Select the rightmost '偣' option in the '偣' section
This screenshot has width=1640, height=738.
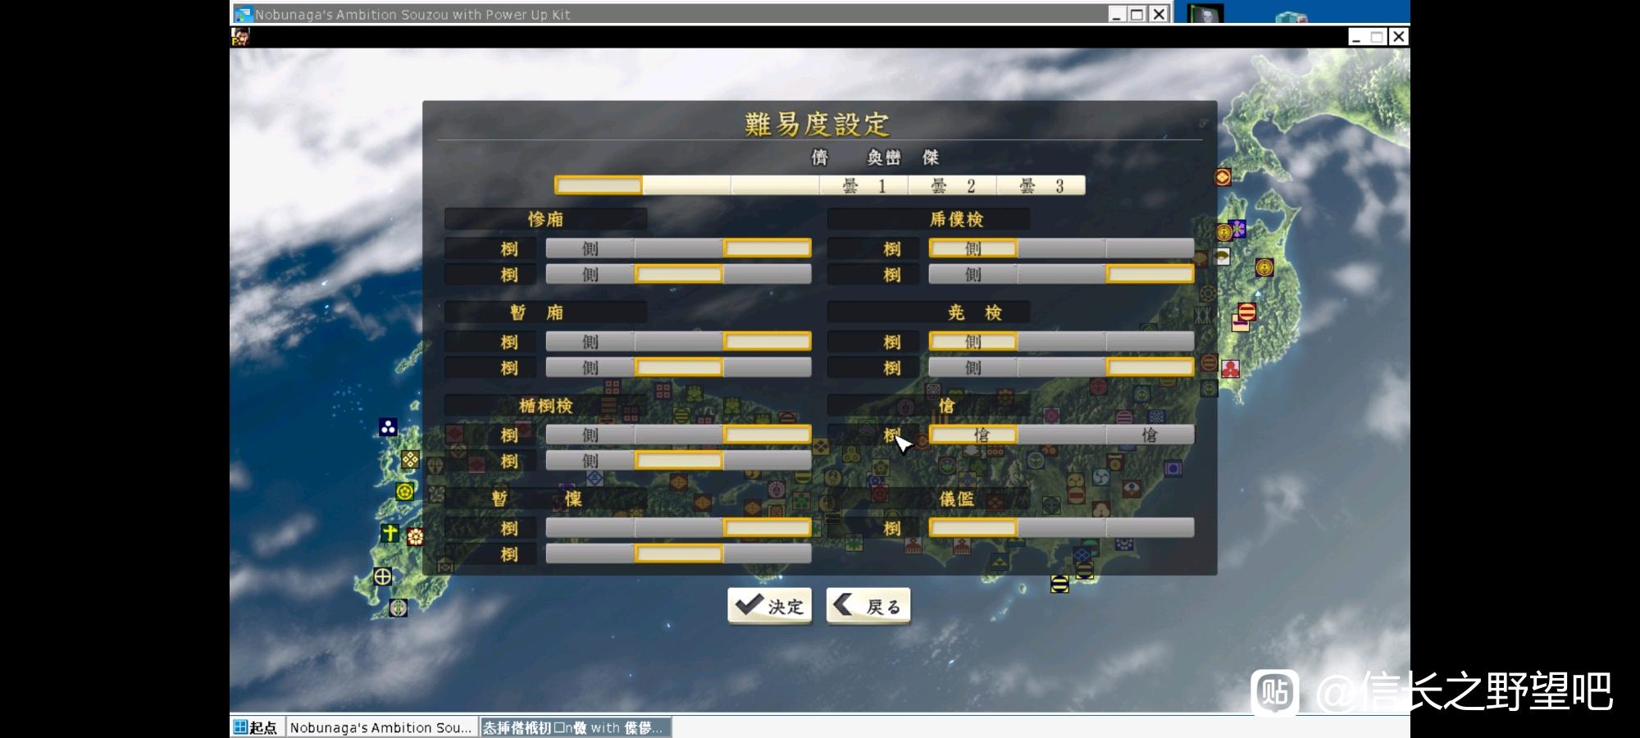tap(1150, 435)
